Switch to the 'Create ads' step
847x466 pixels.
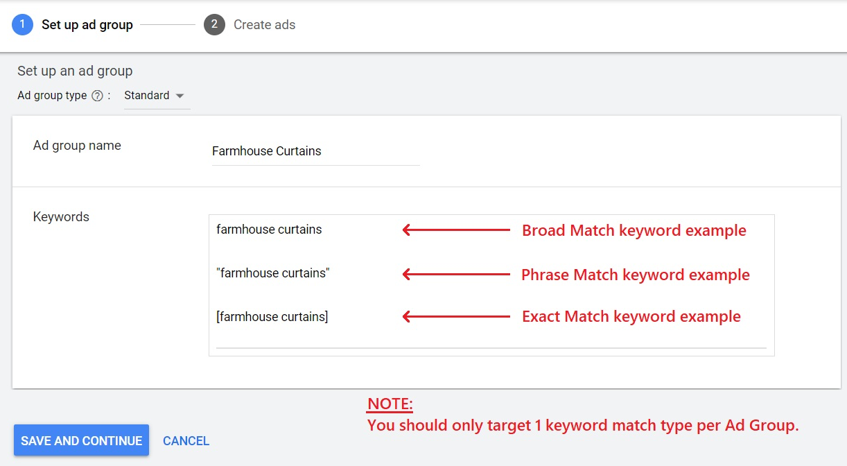click(x=264, y=25)
